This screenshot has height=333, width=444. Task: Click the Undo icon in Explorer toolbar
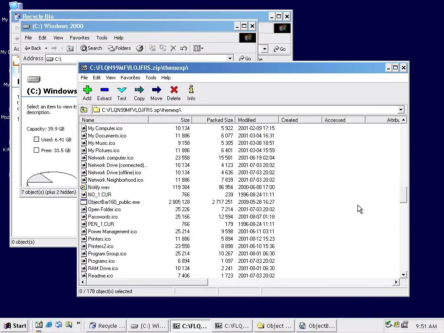183,49
